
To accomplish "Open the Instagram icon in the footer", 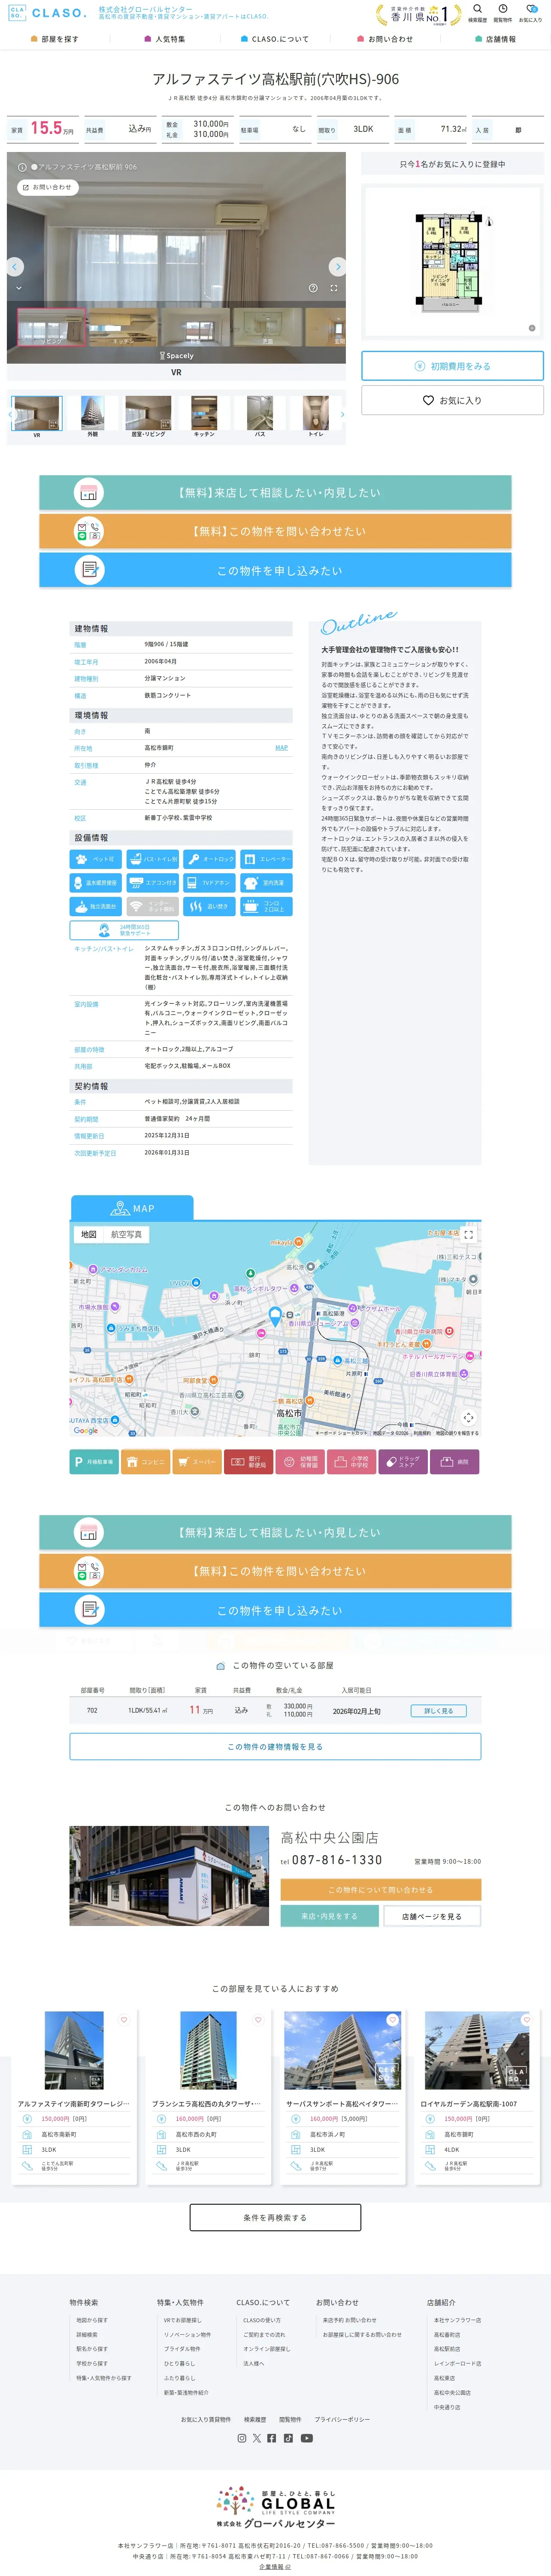I will (241, 2438).
